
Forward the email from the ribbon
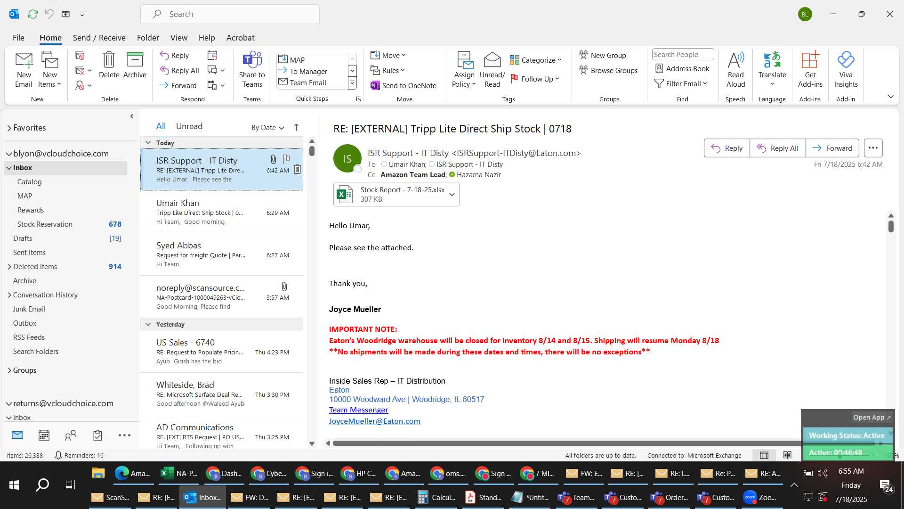(178, 85)
